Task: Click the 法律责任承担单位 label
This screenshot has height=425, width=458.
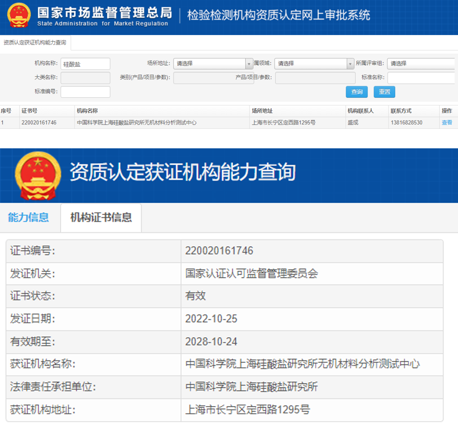Action: click(53, 387)
